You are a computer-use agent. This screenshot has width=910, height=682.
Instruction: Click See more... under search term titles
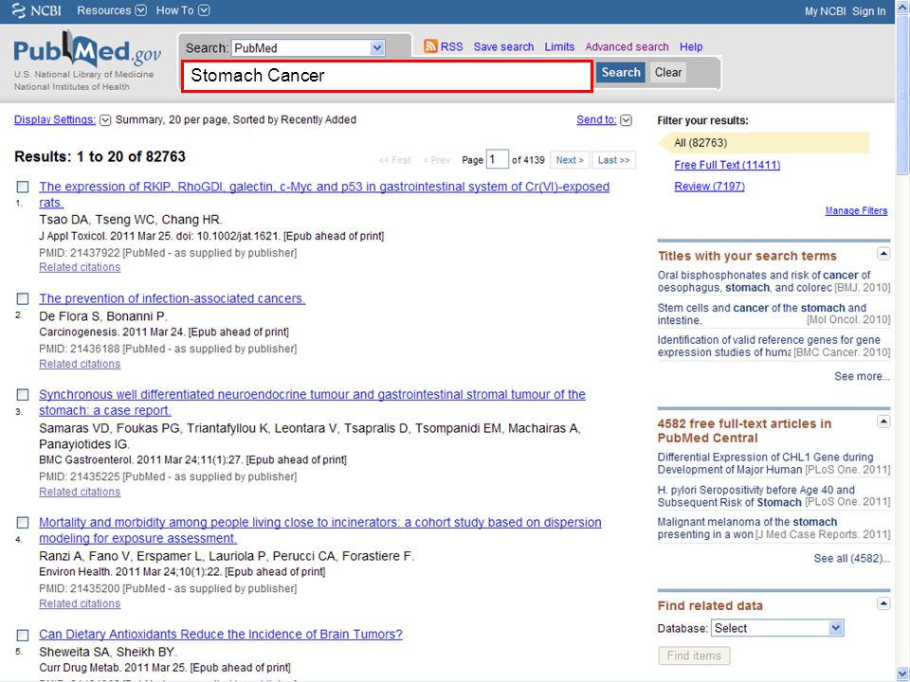point(862,376)
